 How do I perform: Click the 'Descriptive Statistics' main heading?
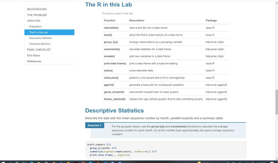coord(114,111)
